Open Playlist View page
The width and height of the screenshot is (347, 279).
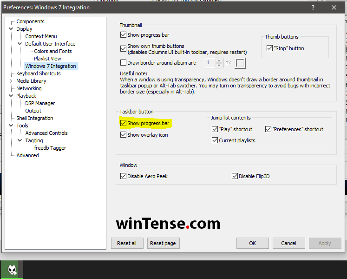[x=47, y=59]
